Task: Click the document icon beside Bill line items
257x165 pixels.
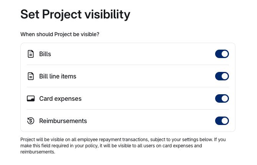Action: coord(31,76)
